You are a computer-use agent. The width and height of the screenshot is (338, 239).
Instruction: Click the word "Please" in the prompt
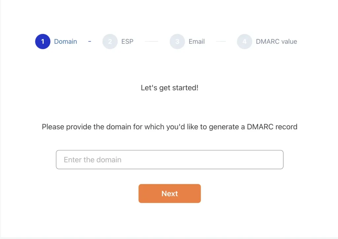click(53, 127)
